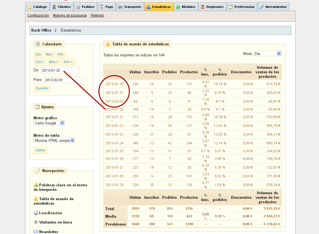Open the Motores de búsqueda submenu link
This screenshot has width=319, height=234.
(70, 16)
